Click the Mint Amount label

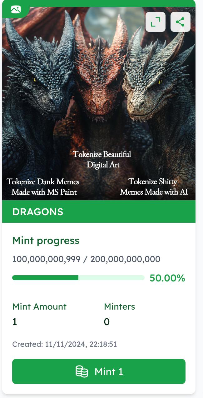click(x=39, y=306)
